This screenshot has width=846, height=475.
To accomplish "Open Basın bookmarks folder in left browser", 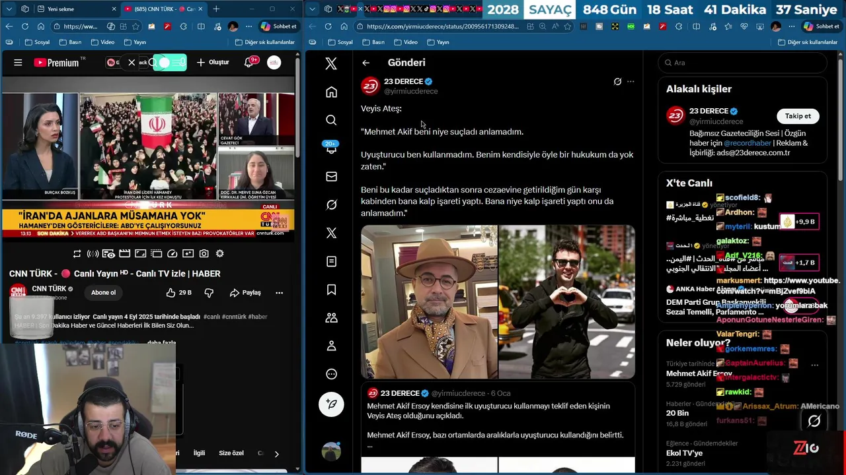I will pyautogui.click(x=70, y=42).
